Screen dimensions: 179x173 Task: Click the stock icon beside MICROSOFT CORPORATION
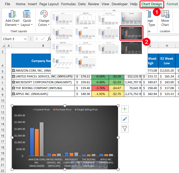[14, 82]
